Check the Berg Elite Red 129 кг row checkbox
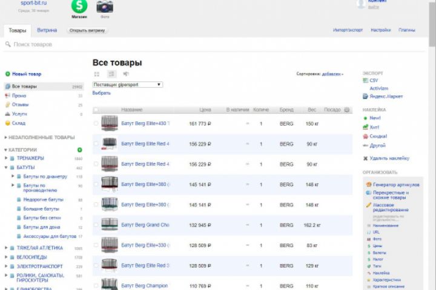Viewport: 436px width, 290px height. tap(96, 265)
